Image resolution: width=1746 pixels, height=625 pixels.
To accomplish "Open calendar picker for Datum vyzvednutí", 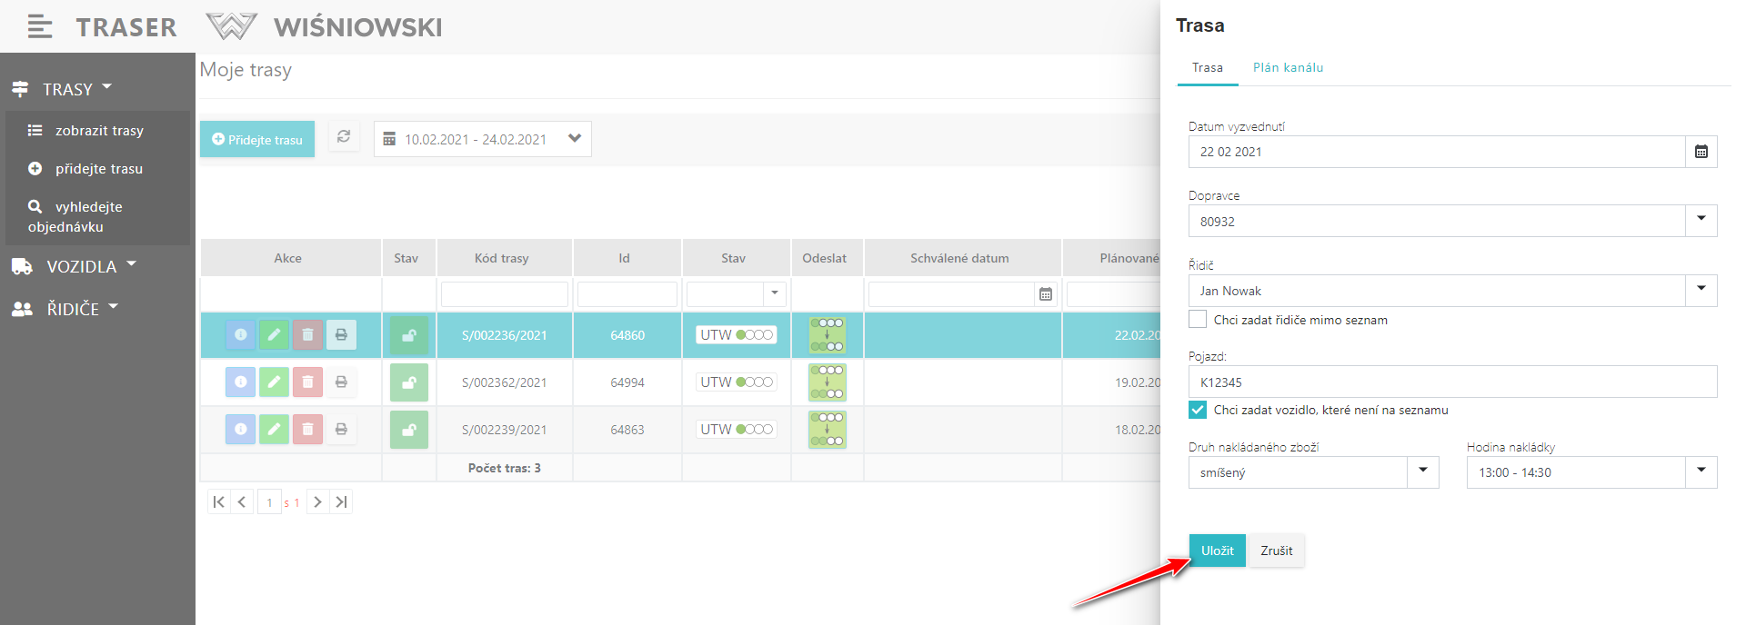I will click(x=1701, y=152).
